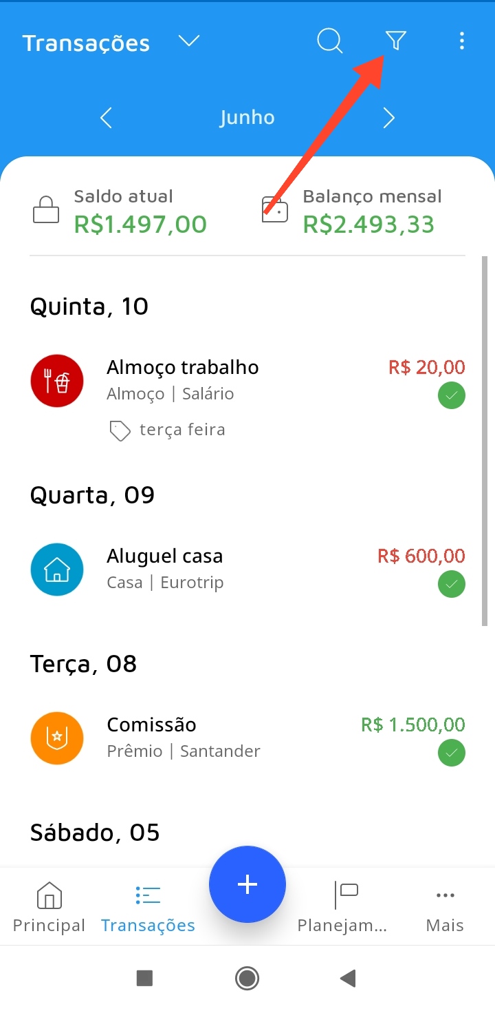The height and width of the screenshot is (1011, 495).
Task: Tap the lock icon beside Saldo atual
Action: 46,210
